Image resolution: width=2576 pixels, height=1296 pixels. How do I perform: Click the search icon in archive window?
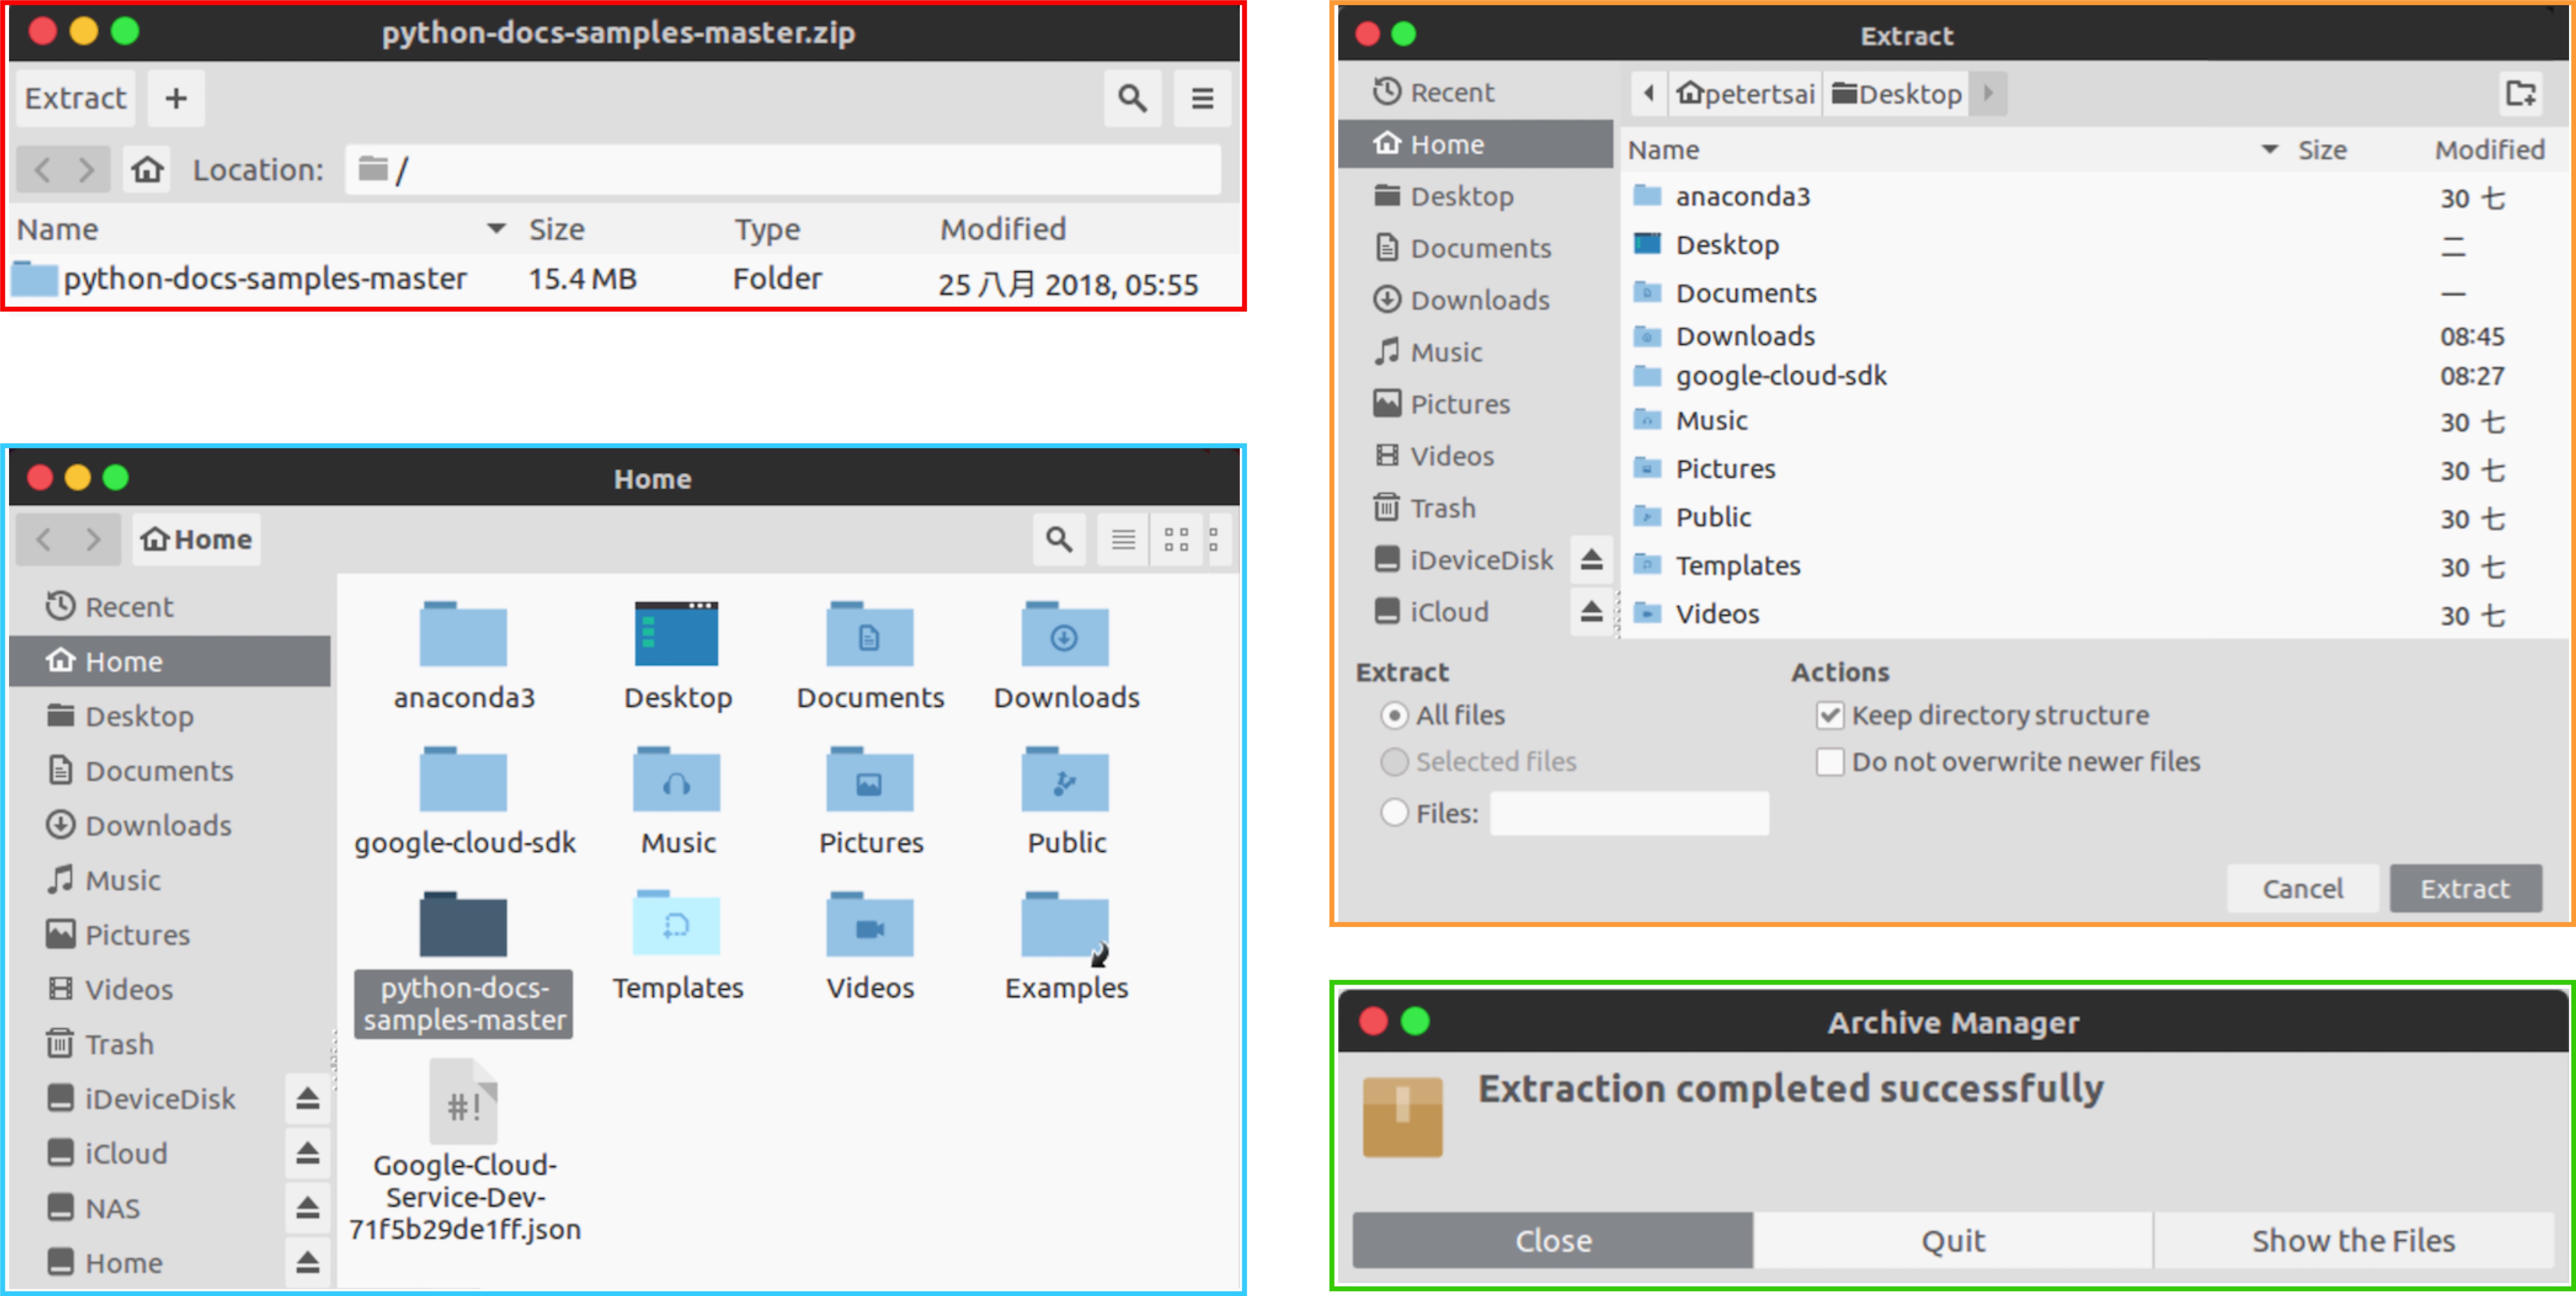pyautogui.click(x=1132, y=98)
